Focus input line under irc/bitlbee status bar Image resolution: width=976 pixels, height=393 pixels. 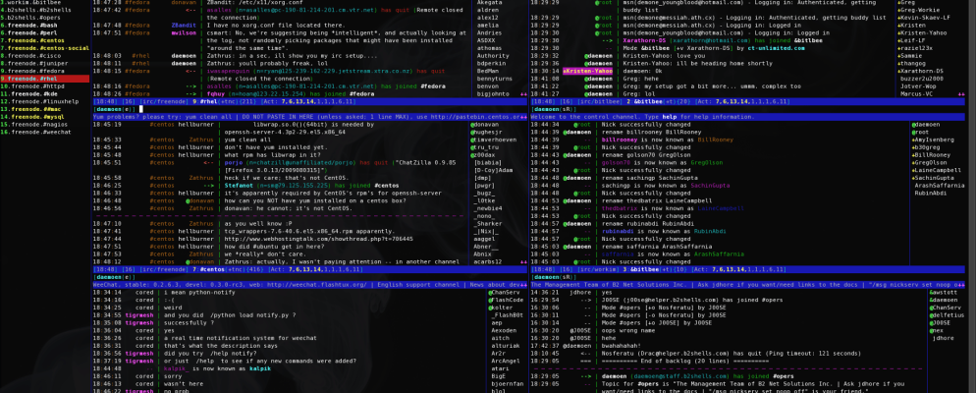pyautogui.click(x=747, y=109)
